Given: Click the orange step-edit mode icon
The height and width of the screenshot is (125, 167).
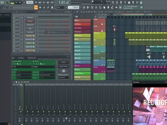Looking at the screenshot, I should point(36,7).
